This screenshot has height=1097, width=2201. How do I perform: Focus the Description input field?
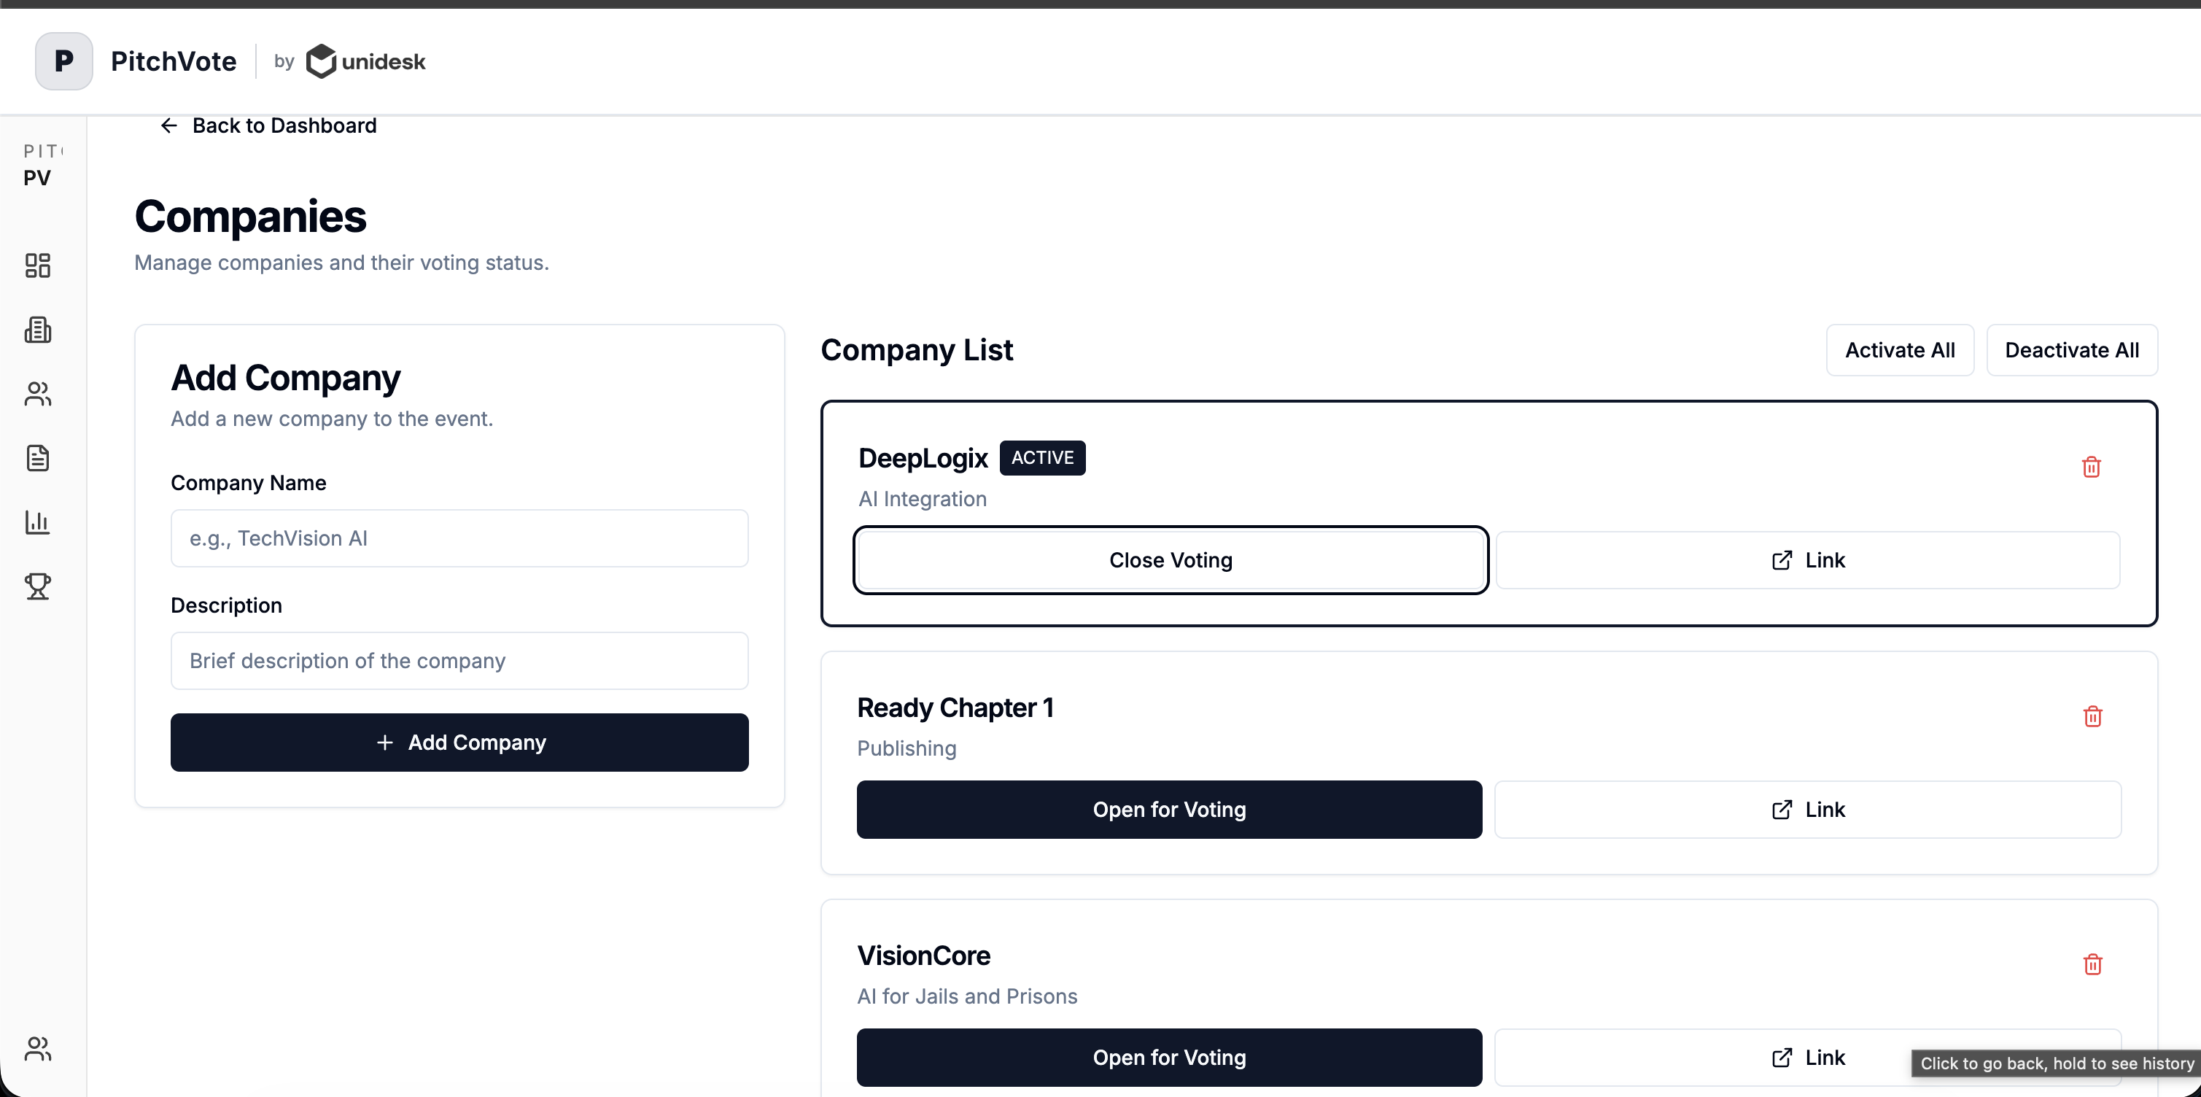pyautogui.click(x=459, y=660)
